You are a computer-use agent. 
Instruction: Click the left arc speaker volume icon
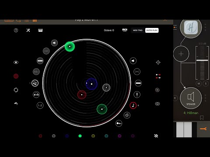click(54, 43)
